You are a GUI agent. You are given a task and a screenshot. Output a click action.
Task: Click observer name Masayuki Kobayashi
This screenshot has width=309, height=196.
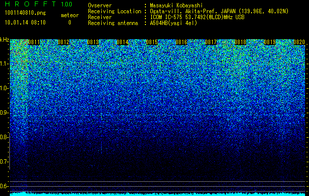pos(176,5)
